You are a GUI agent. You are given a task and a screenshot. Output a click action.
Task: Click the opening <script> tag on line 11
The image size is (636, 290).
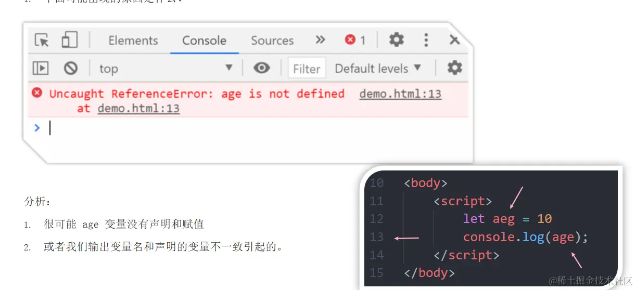(463, 201)
